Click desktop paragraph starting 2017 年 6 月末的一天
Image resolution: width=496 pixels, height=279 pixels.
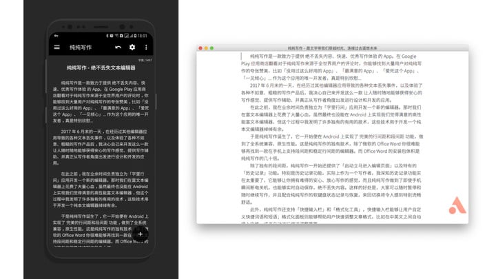[x=331, y=93]
